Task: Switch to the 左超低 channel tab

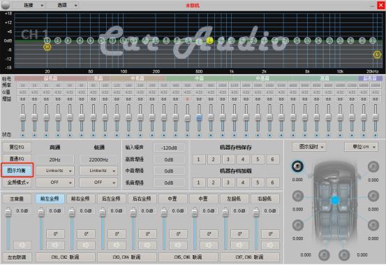Action: pos(234,199)
